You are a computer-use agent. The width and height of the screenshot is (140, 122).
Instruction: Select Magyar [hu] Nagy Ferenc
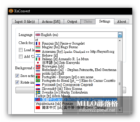[76, 47]
